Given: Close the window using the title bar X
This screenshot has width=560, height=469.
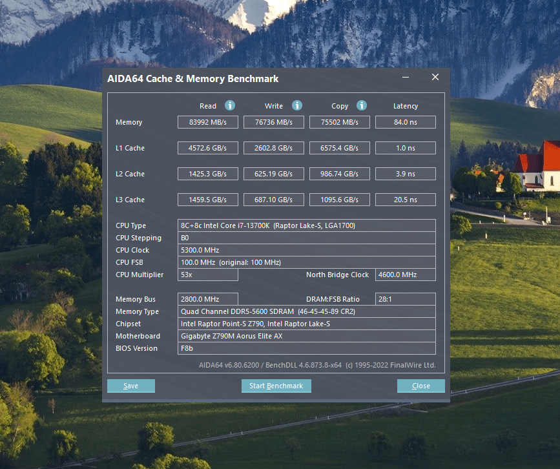Looking at the screenshot, I should pos(435,78).
